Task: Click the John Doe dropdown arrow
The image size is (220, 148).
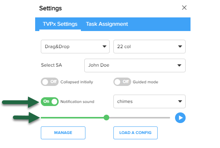Action: (x=179, y=65)
